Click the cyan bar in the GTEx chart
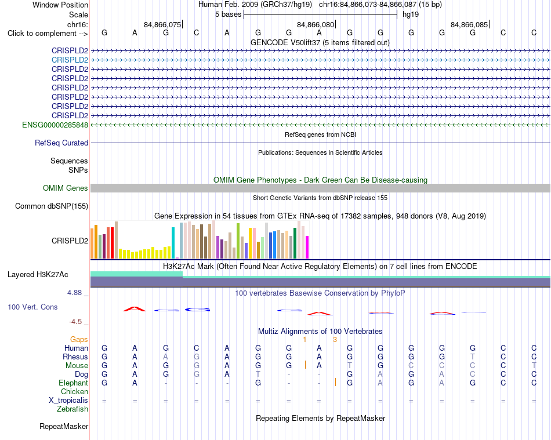The image size is (551, 440). pos(173,243)
